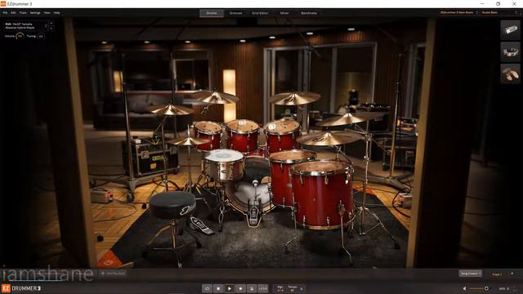The height and width of the screenshot is (294, 523).
Task: Add a new track with the plus icon
Action: pos(512,274)
